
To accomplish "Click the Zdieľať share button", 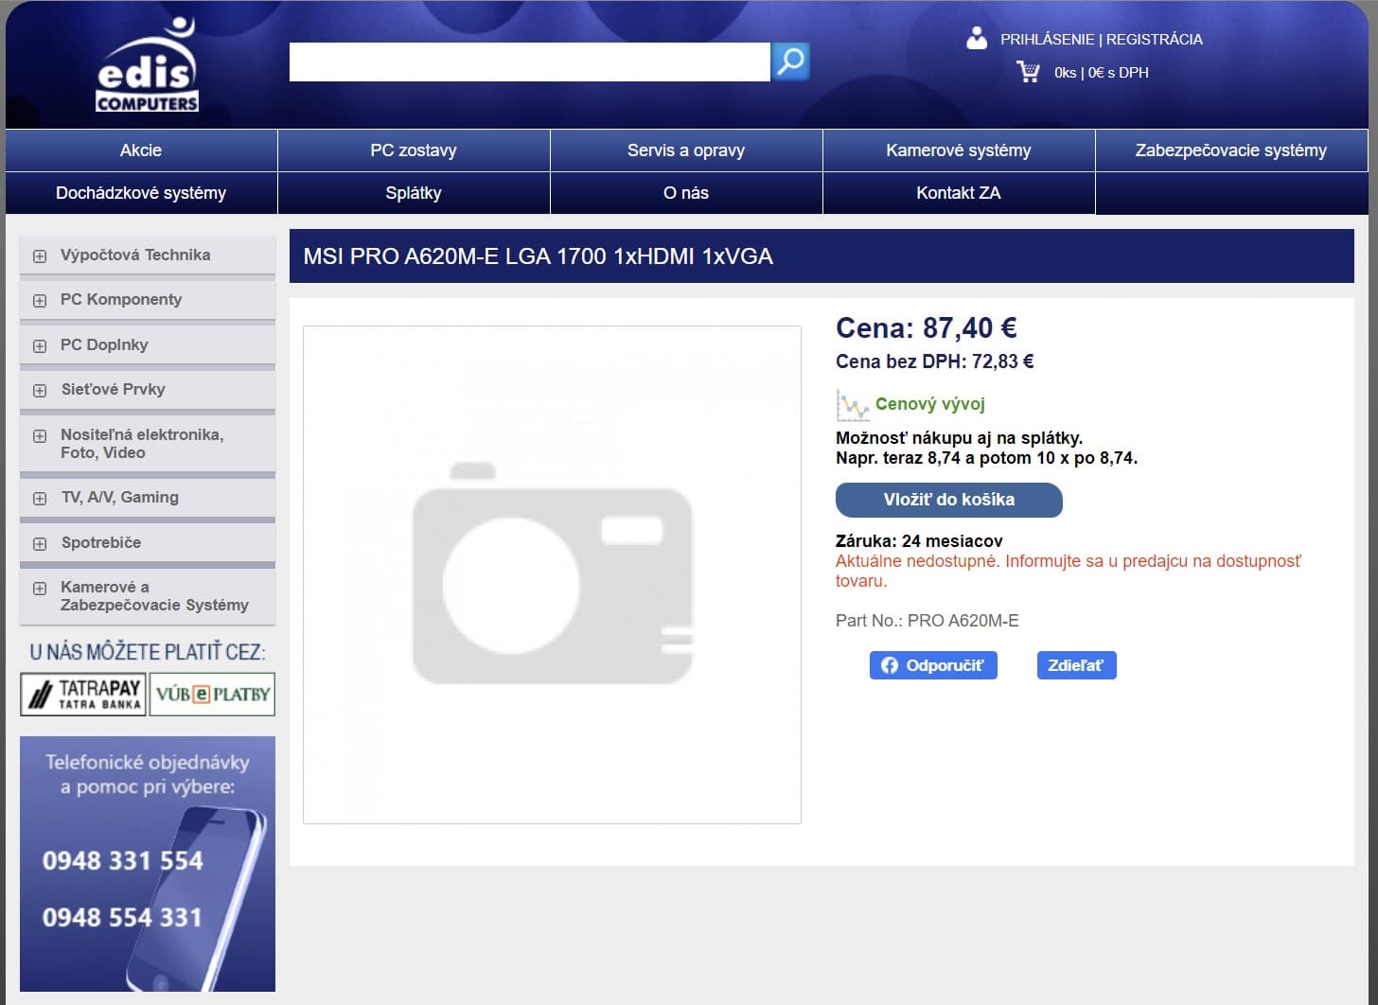I will pos(1077,665).
